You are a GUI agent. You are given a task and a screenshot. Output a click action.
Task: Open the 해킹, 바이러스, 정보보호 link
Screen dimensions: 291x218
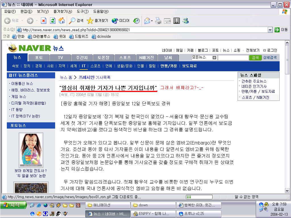click(x=30, y=90)
